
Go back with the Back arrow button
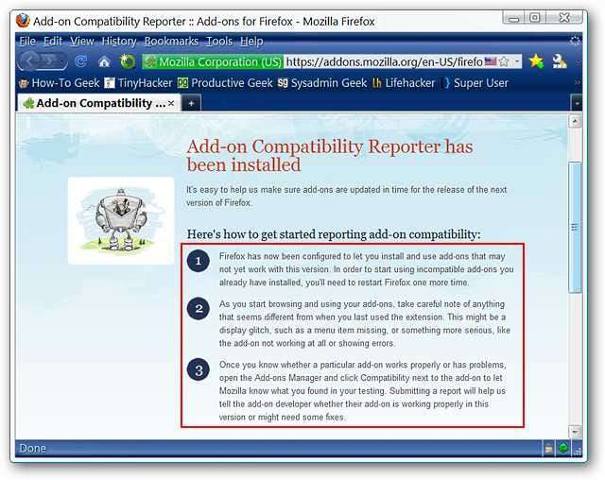coord(29,60)
